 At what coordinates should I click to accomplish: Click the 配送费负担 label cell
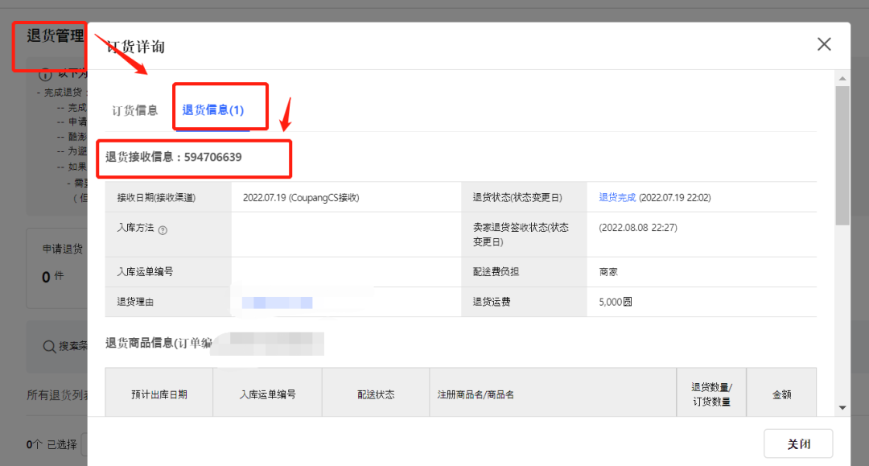pos(525,272)
